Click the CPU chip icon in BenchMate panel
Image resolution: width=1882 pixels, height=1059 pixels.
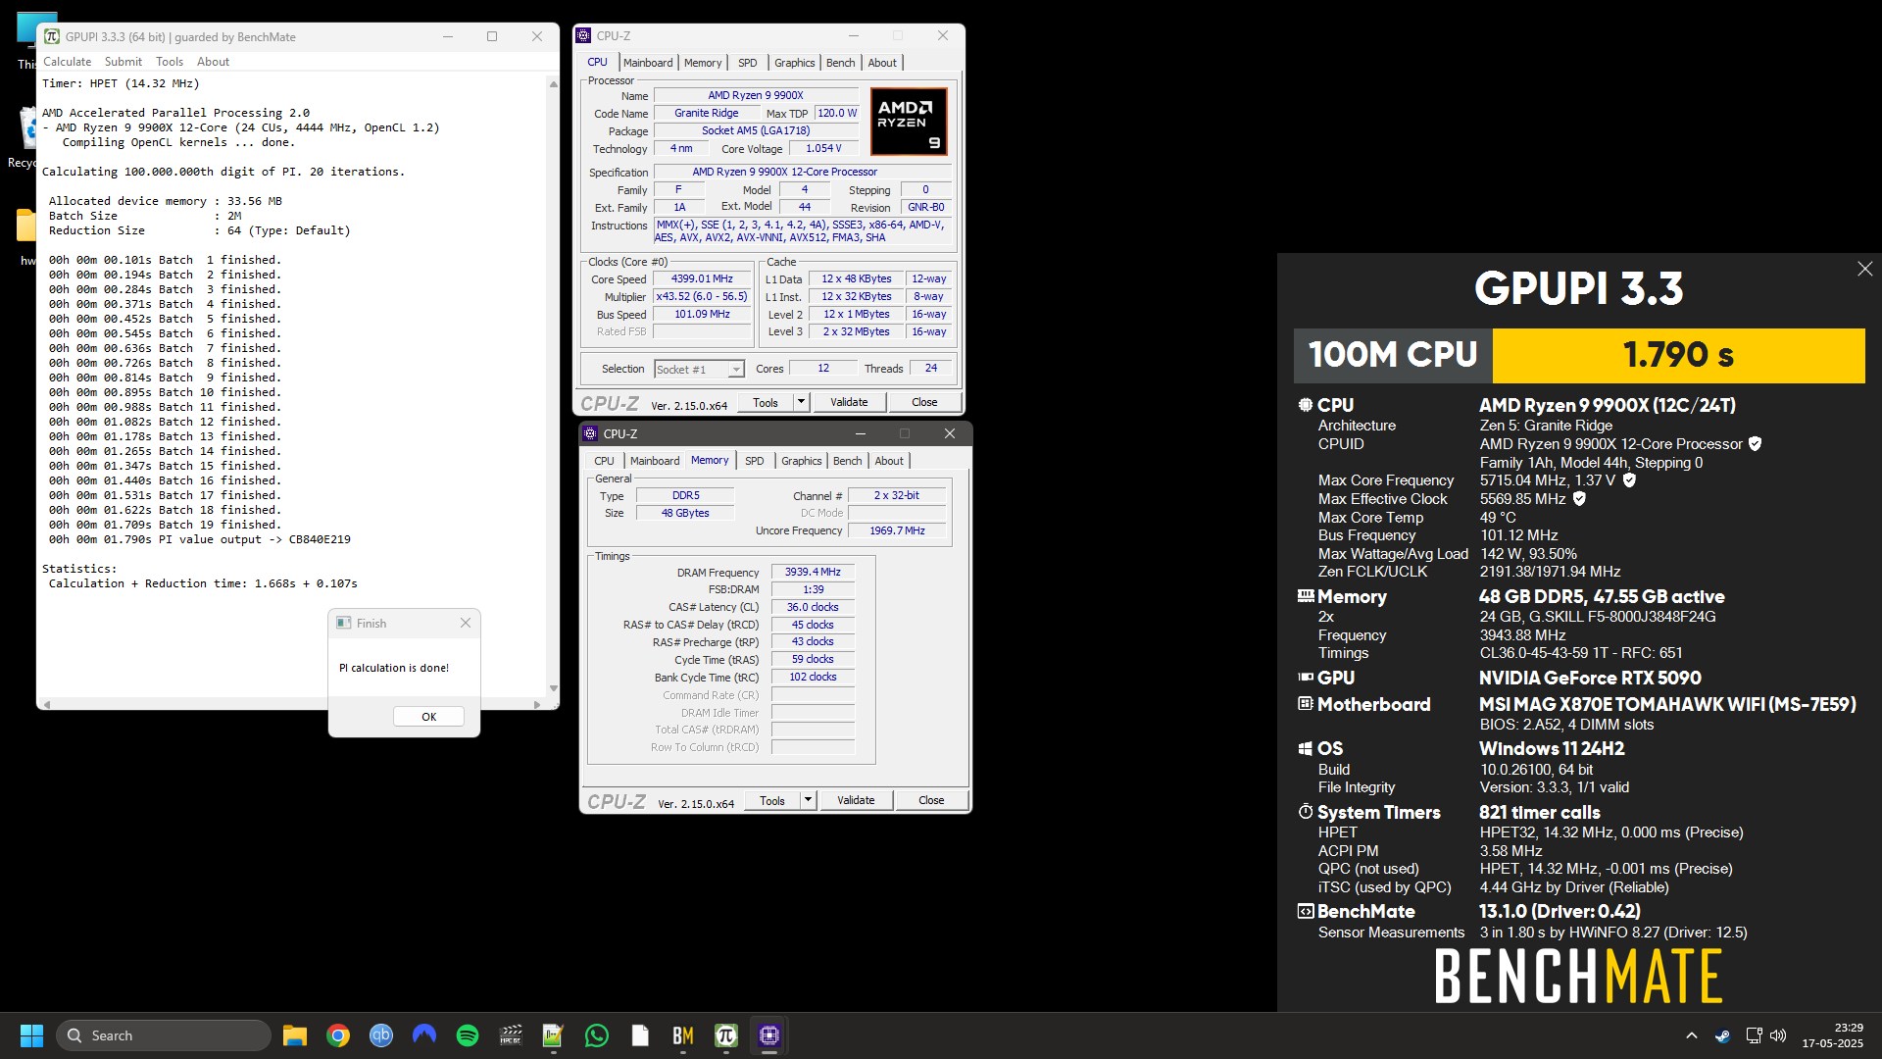tap(1306, 405)
